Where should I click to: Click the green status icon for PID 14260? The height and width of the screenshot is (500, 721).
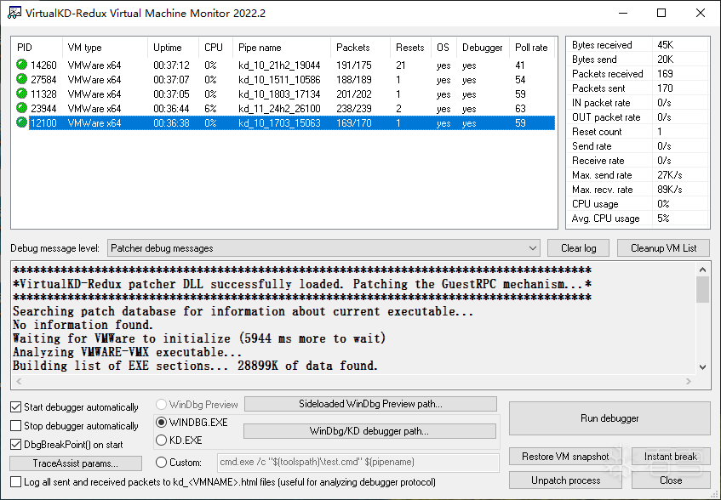click(x=21, y=65)
